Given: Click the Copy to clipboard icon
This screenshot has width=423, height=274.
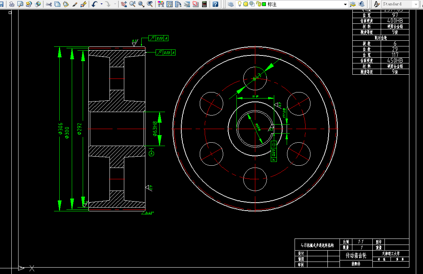Looking at the screenshot, I should 57,4.
